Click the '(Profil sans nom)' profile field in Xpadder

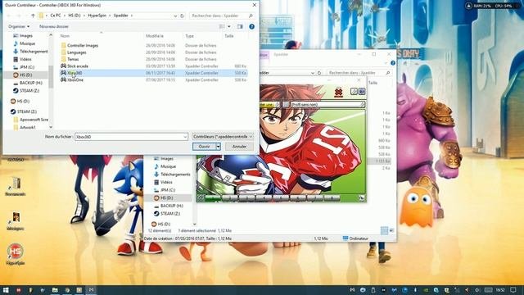point(327,105)
